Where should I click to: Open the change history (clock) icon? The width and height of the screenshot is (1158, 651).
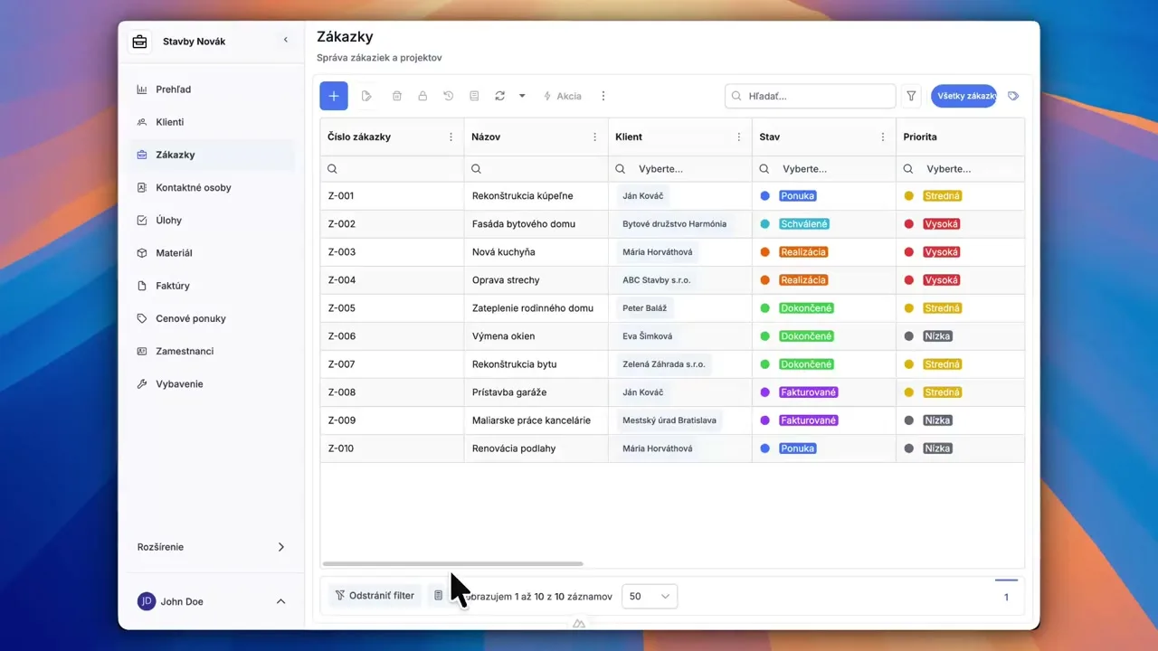[x=448, y=95]
